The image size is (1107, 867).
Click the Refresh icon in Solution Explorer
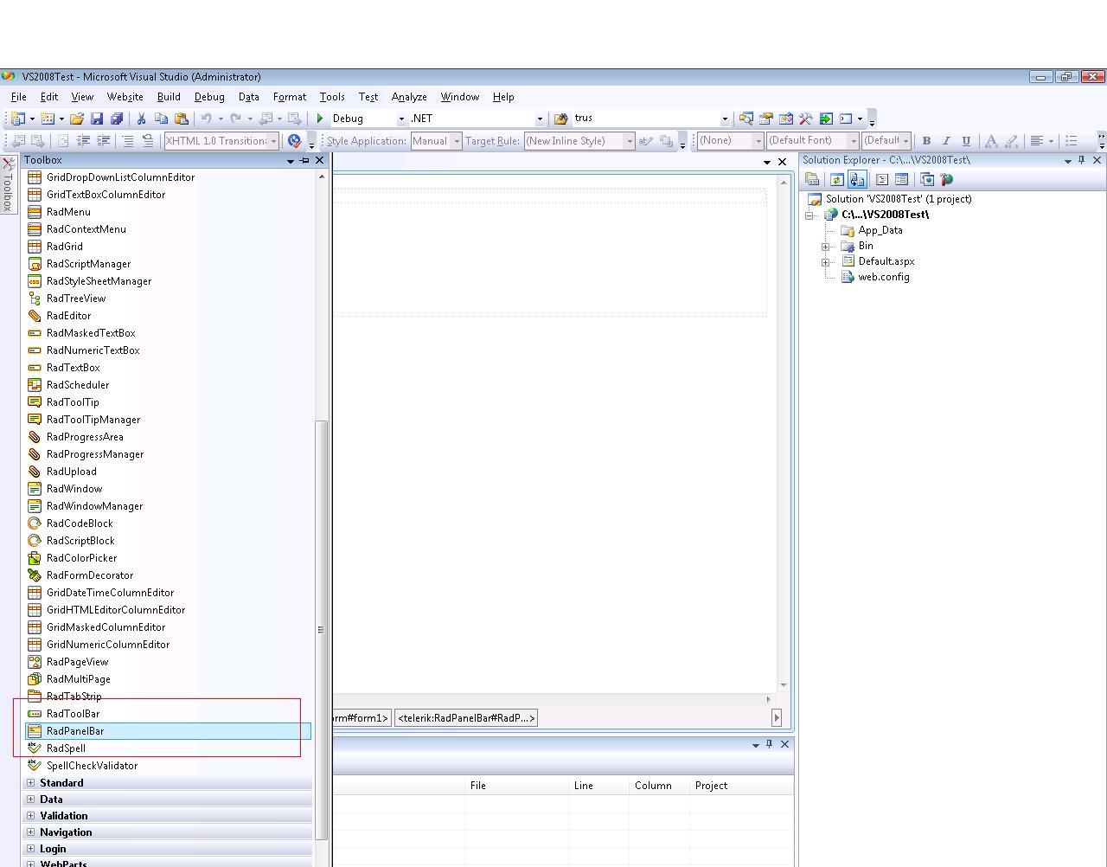click(x=836, y=180)
